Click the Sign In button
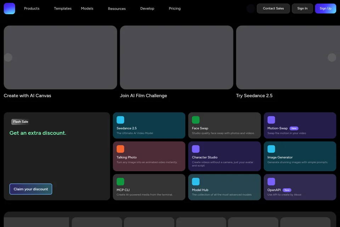Screen dimensions: 340x227 pyautogui.click(x=302, y=9)
